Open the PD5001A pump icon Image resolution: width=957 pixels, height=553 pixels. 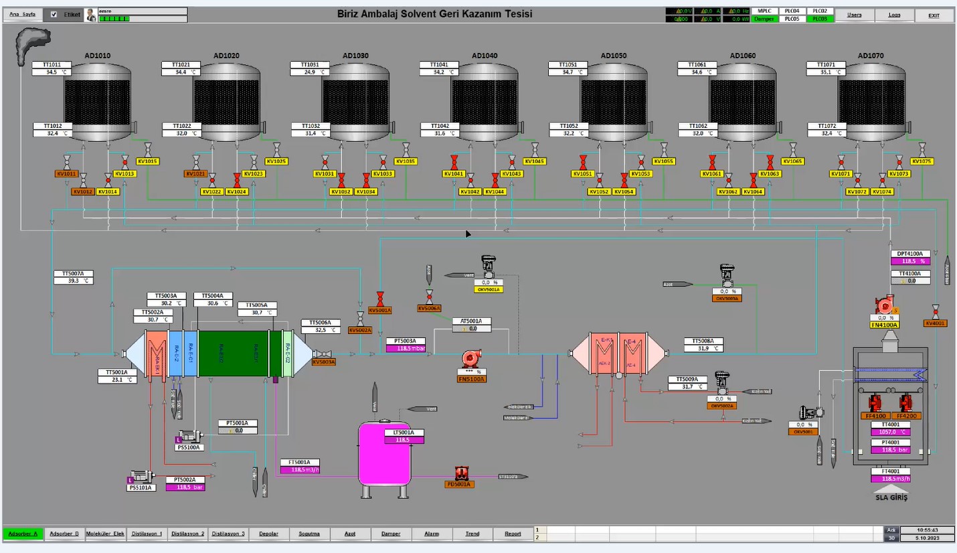pos(460,473)
